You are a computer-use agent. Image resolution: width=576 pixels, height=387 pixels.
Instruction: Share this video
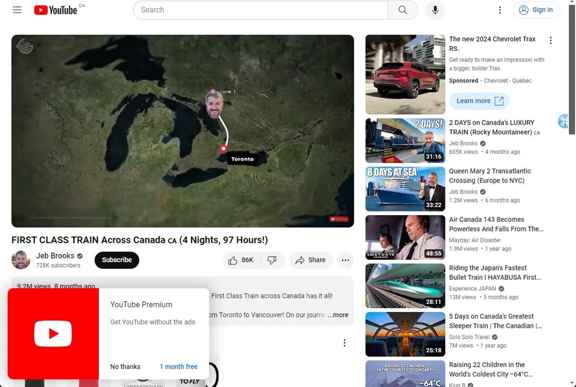(x=311, y=260)
